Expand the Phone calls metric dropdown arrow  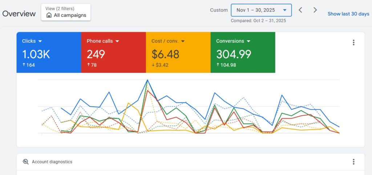[x=117, y=41]
